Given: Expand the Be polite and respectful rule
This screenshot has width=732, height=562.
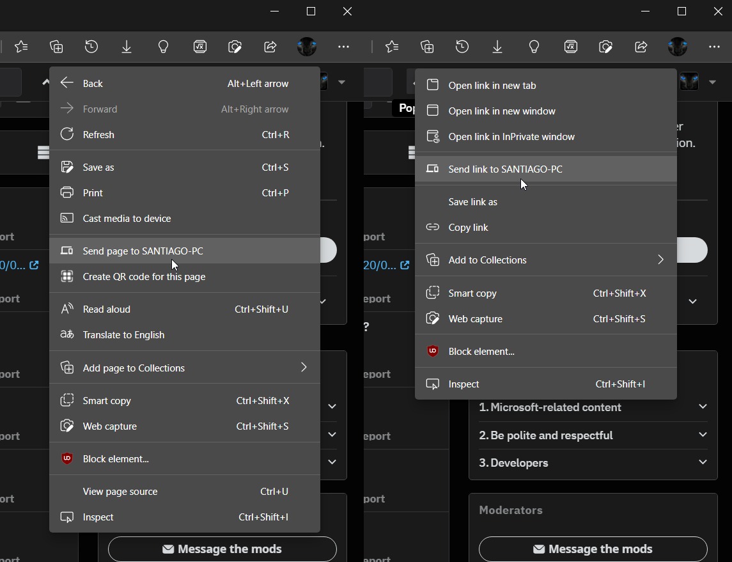Looking at the screenshot, I should tap(593, 435).
